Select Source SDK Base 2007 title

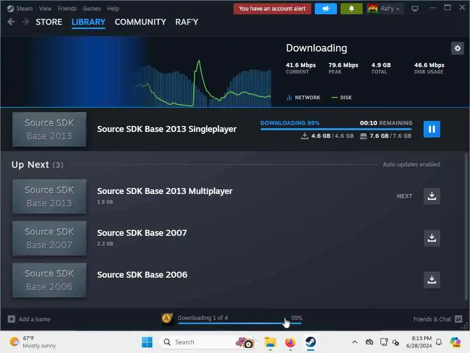pos(142,233)
